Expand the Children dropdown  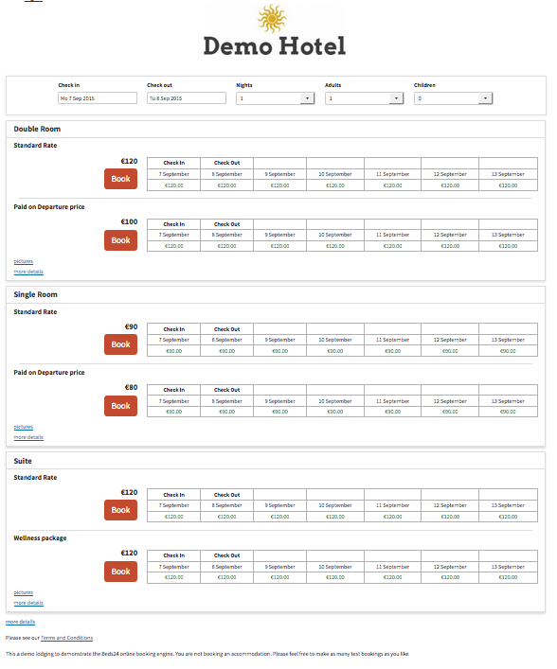point(453,98)
